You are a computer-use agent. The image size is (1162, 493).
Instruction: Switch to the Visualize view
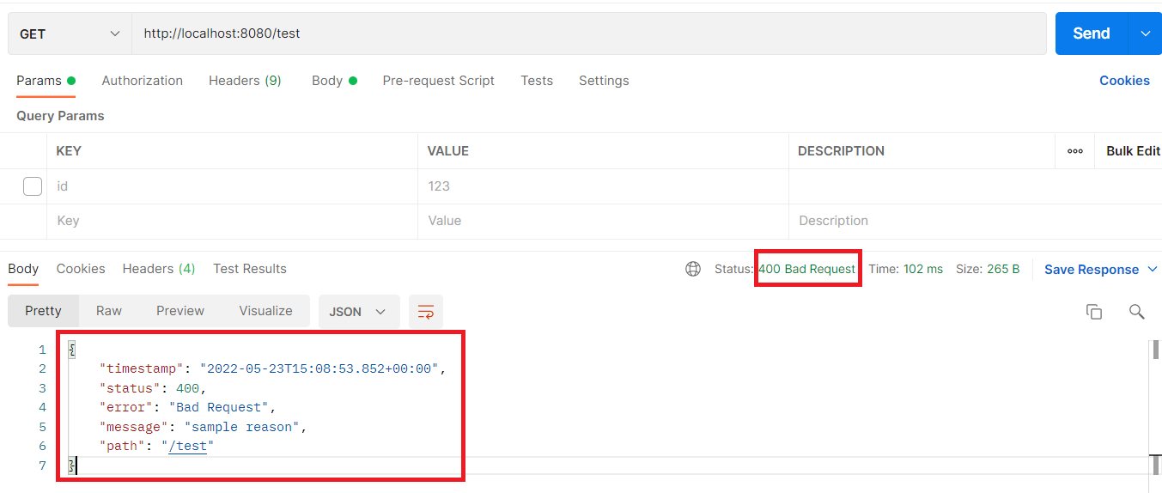(x=265, y=311)
